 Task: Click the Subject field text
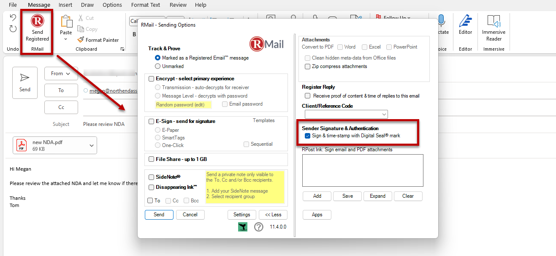[104, 124]
